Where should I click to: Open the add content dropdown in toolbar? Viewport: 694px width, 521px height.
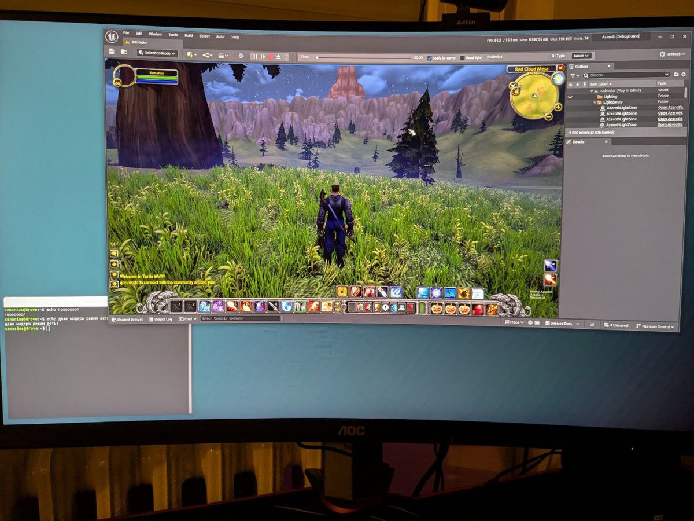192,55
